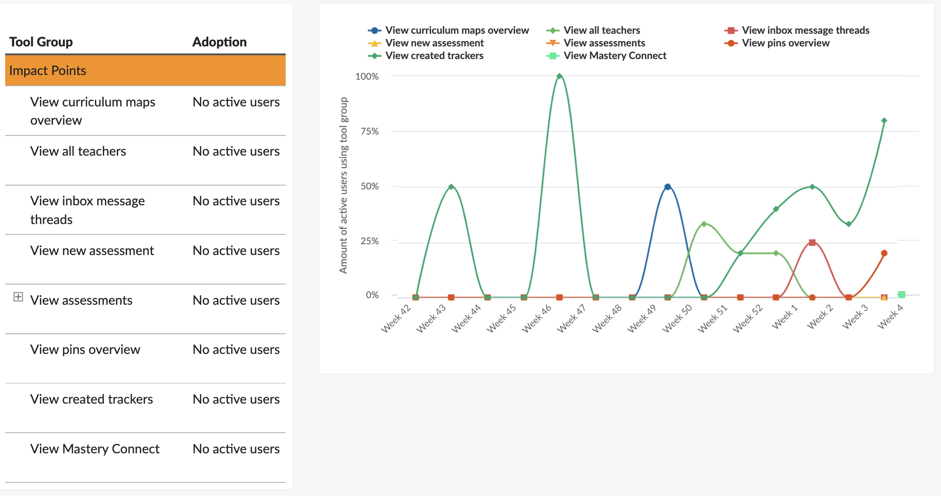The height and width of the screenshot is (496, 941).
Task: Toggle View all teachers legend marker
Action: [x=553, y=30]
